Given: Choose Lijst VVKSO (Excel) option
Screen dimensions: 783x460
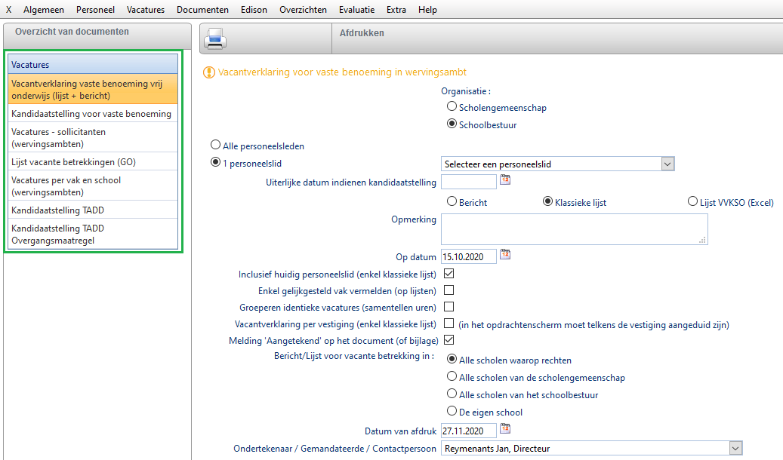Looking at the screenshot, I should point(692,202).
